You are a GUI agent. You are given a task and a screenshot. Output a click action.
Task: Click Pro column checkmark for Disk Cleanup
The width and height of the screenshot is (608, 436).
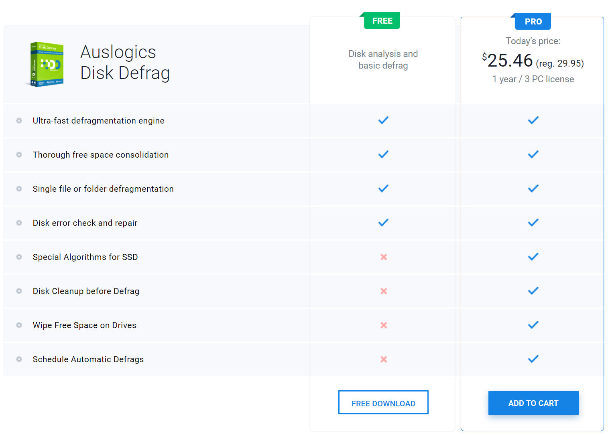533,291
